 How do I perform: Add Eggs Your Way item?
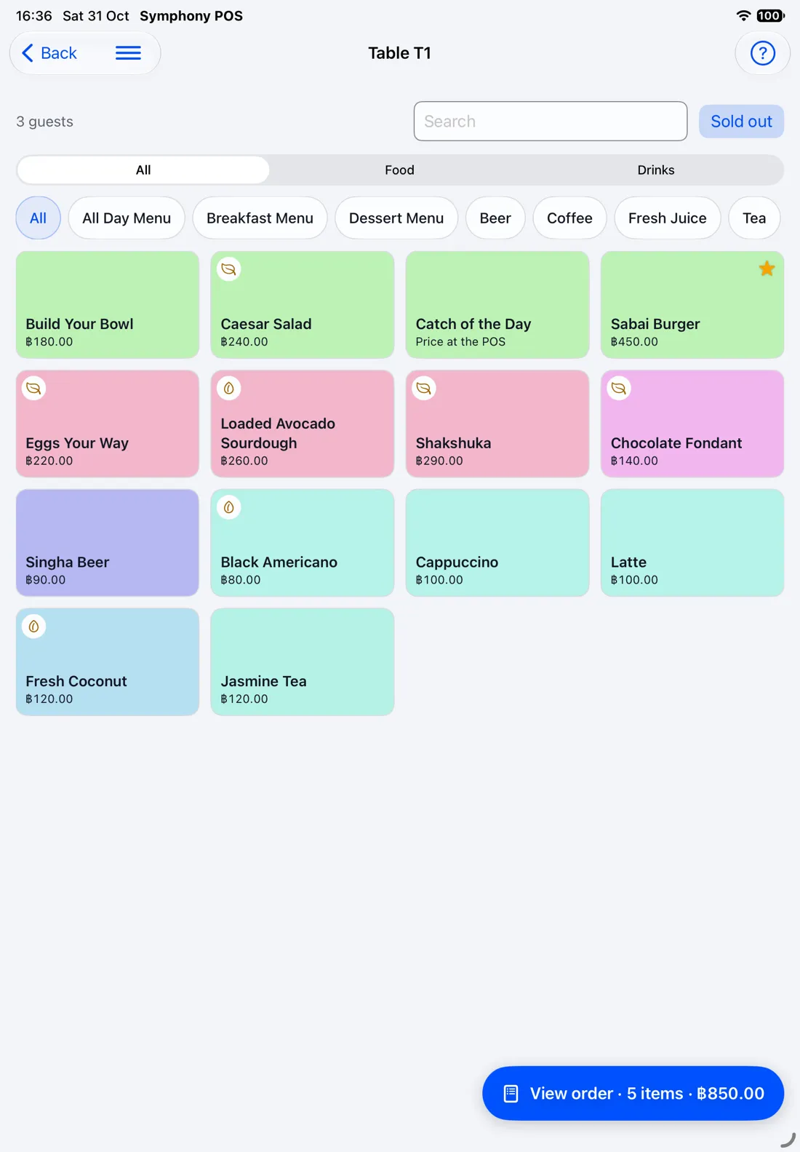[108, 424]
